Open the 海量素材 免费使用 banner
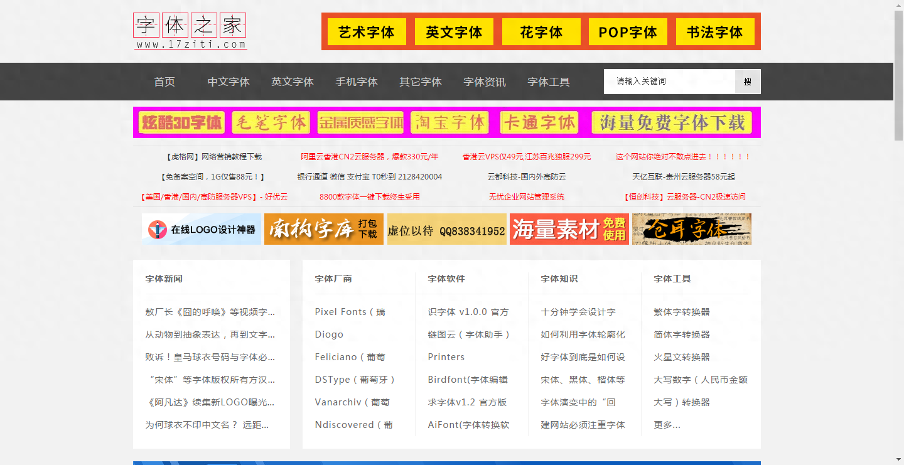 (569, 229)
